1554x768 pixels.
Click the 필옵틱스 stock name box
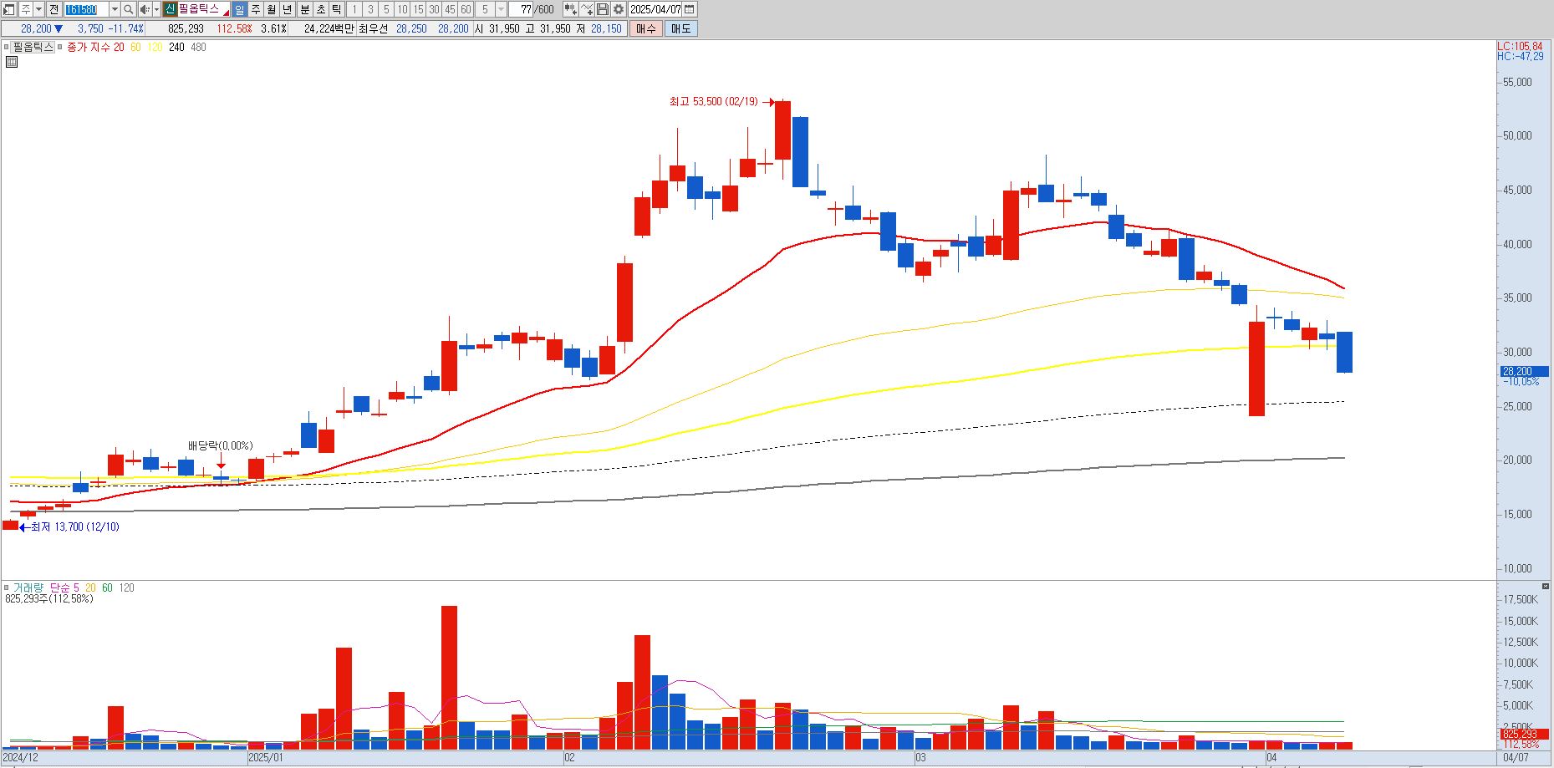coord(204,9)
